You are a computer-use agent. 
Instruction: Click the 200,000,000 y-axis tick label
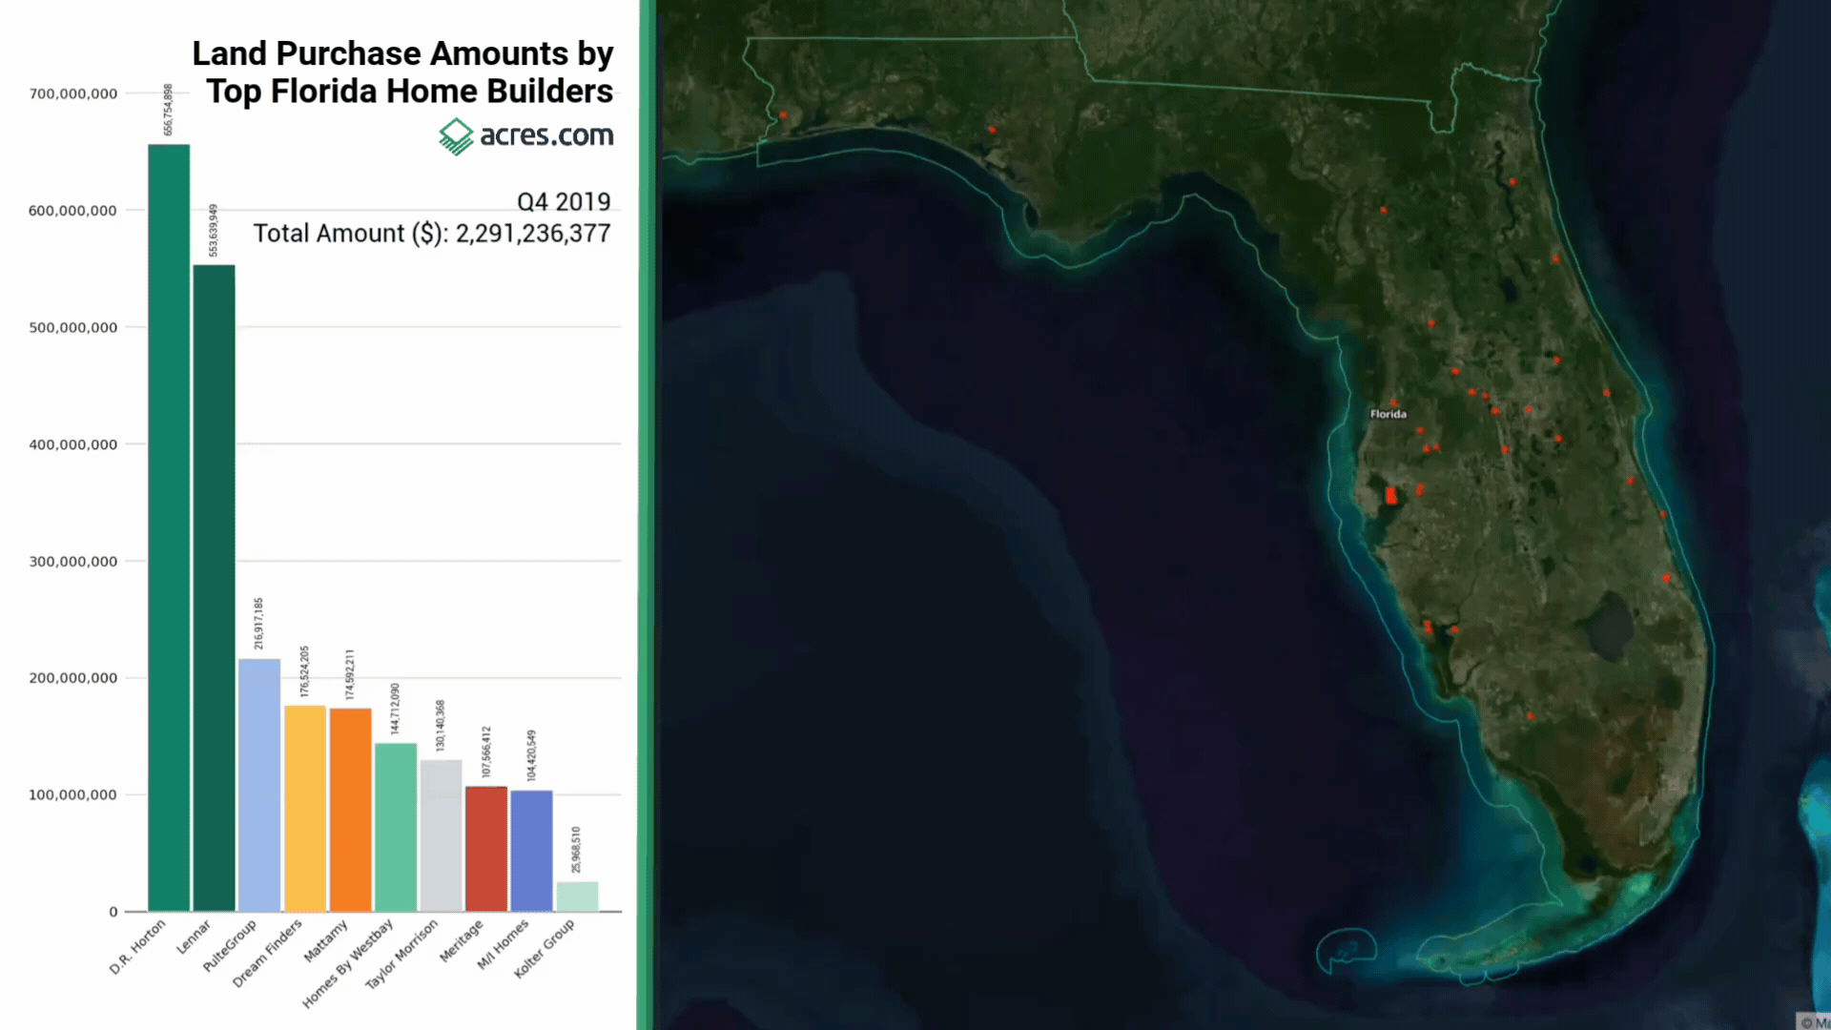(x=73, y=678)
